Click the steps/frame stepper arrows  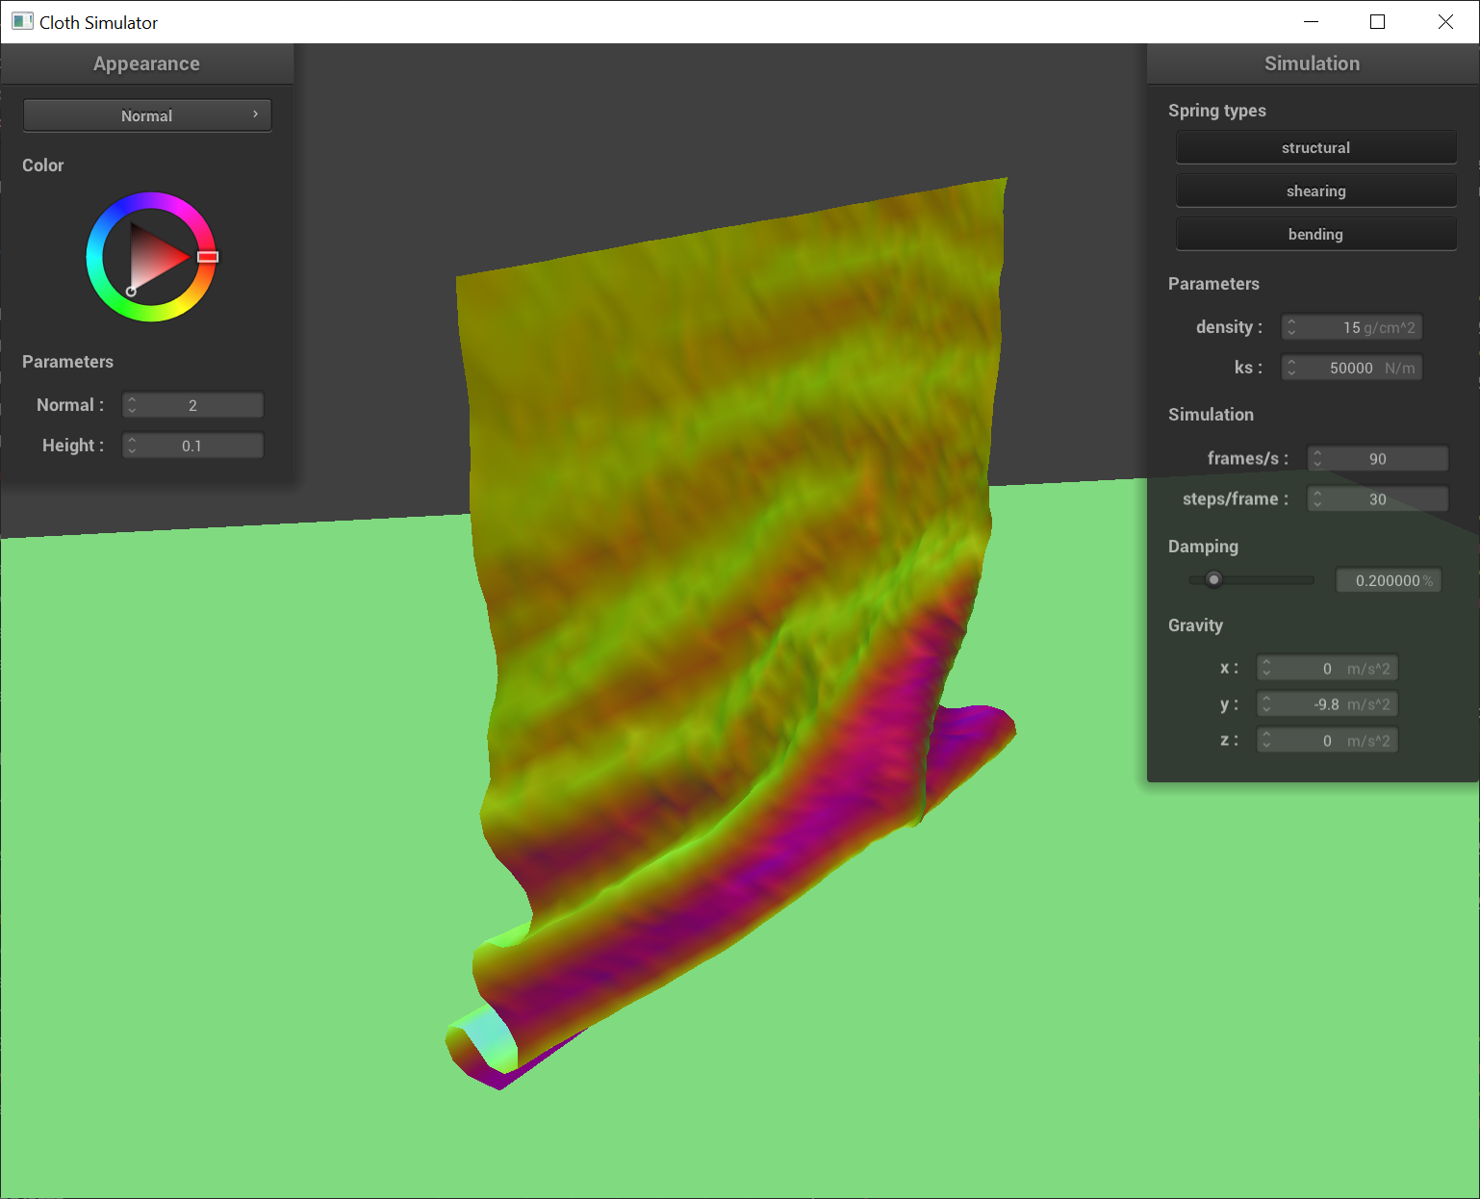[x=1317, y=498]
